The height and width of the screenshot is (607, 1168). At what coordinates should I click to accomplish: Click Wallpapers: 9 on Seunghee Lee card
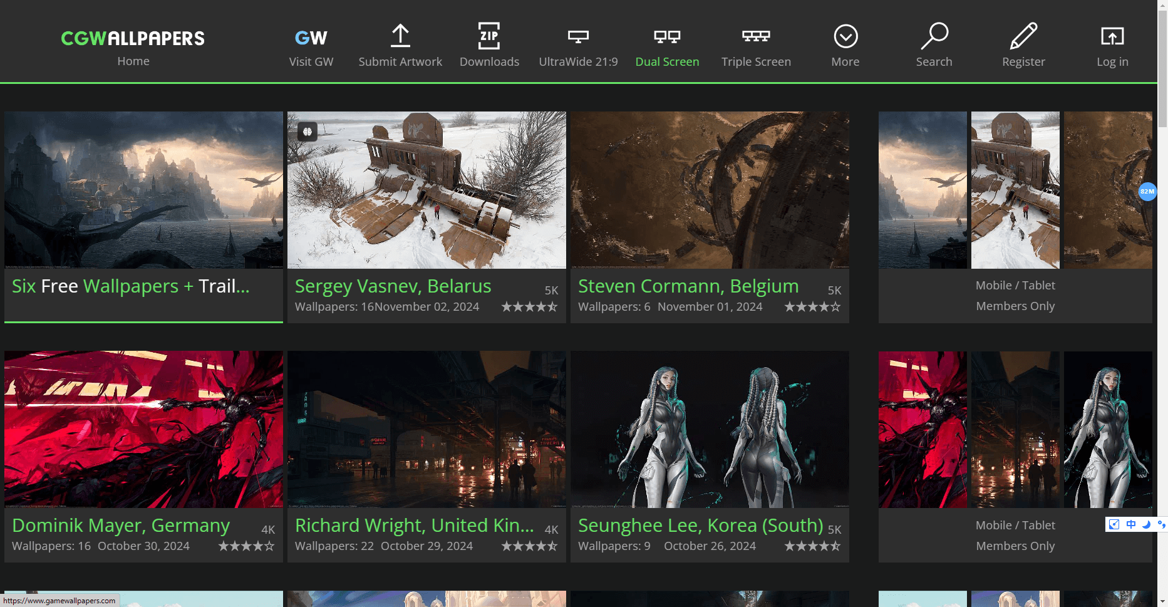point(614,546)
